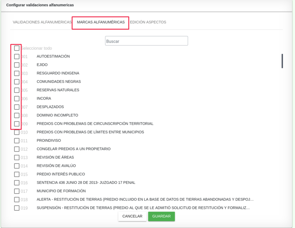Check the 017 MUNICIPIO DE FORMACIÓN box

17,191
